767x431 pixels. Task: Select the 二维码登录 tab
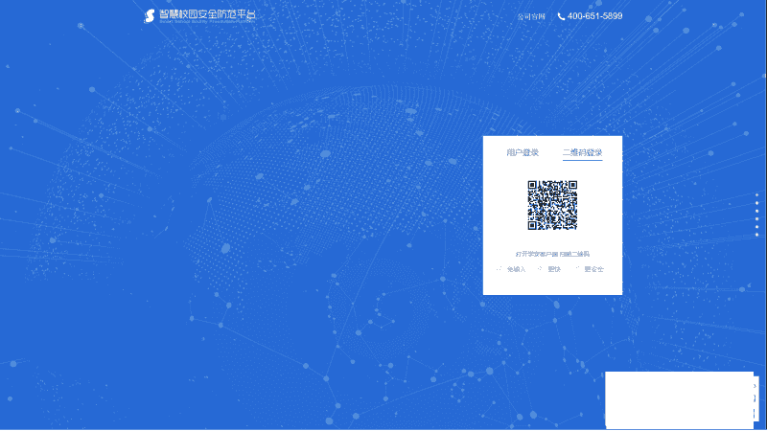tap(582, 152)
